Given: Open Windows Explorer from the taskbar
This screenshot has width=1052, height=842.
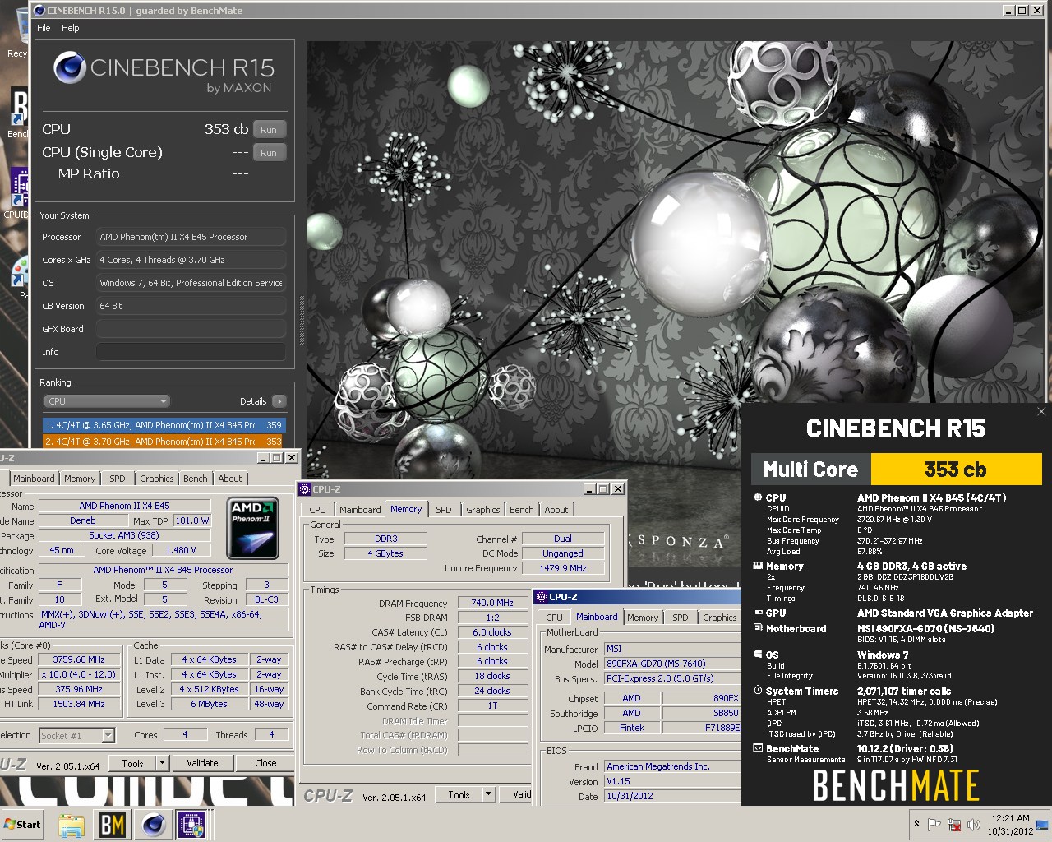Looking at the screenshot, I should click(72, 825).
